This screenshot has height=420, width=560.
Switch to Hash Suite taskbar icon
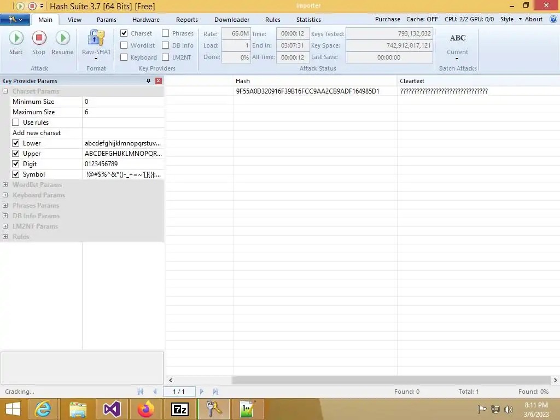(214, 409)
